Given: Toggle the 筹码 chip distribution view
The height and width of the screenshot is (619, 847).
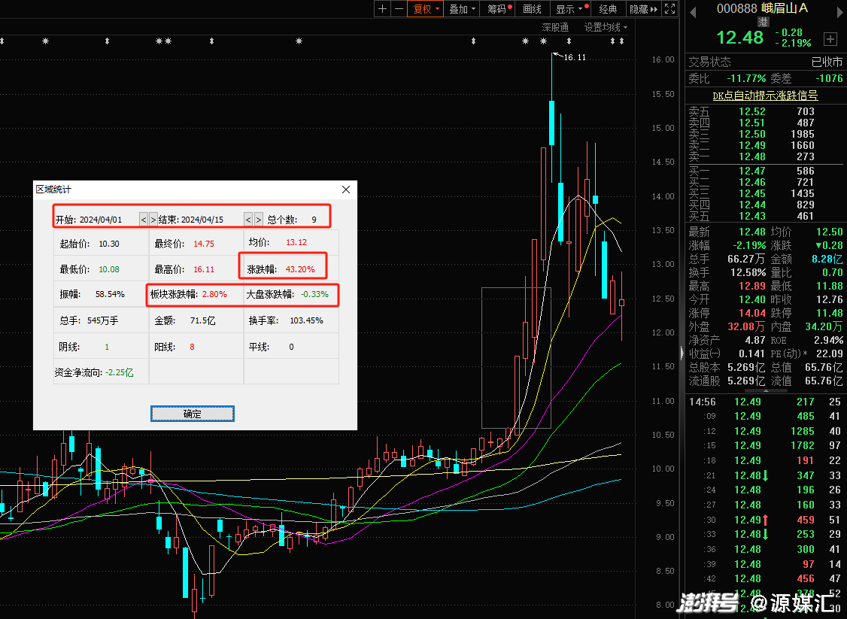Looking at the screenshot, I should pyautogui.click(x=498, y=9).
